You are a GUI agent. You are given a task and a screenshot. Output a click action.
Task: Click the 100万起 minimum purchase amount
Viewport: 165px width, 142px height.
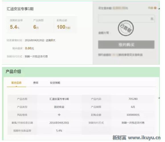click(64, 27)
